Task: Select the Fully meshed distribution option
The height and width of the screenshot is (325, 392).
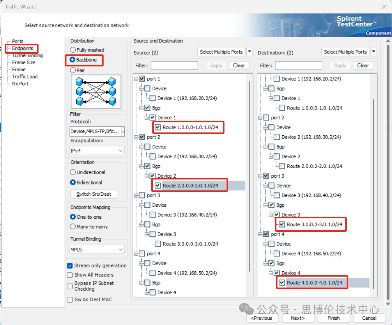Action: 73,50
